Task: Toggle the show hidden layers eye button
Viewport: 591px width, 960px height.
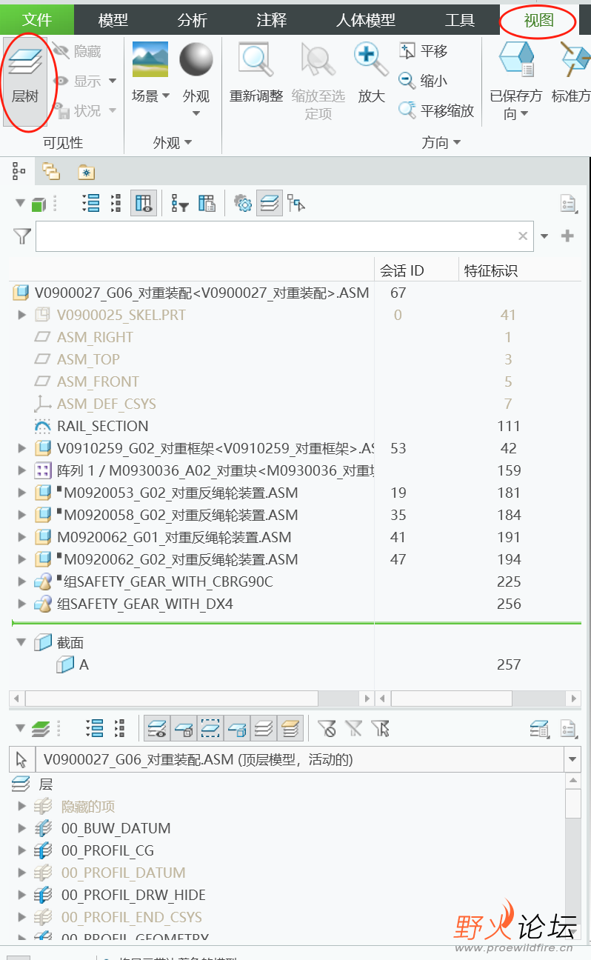Action: click(157, 729)
